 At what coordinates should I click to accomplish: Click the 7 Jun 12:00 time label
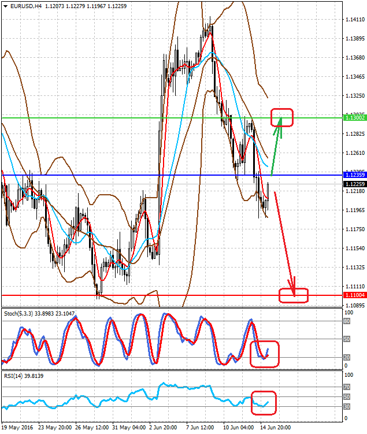(200, 428)
